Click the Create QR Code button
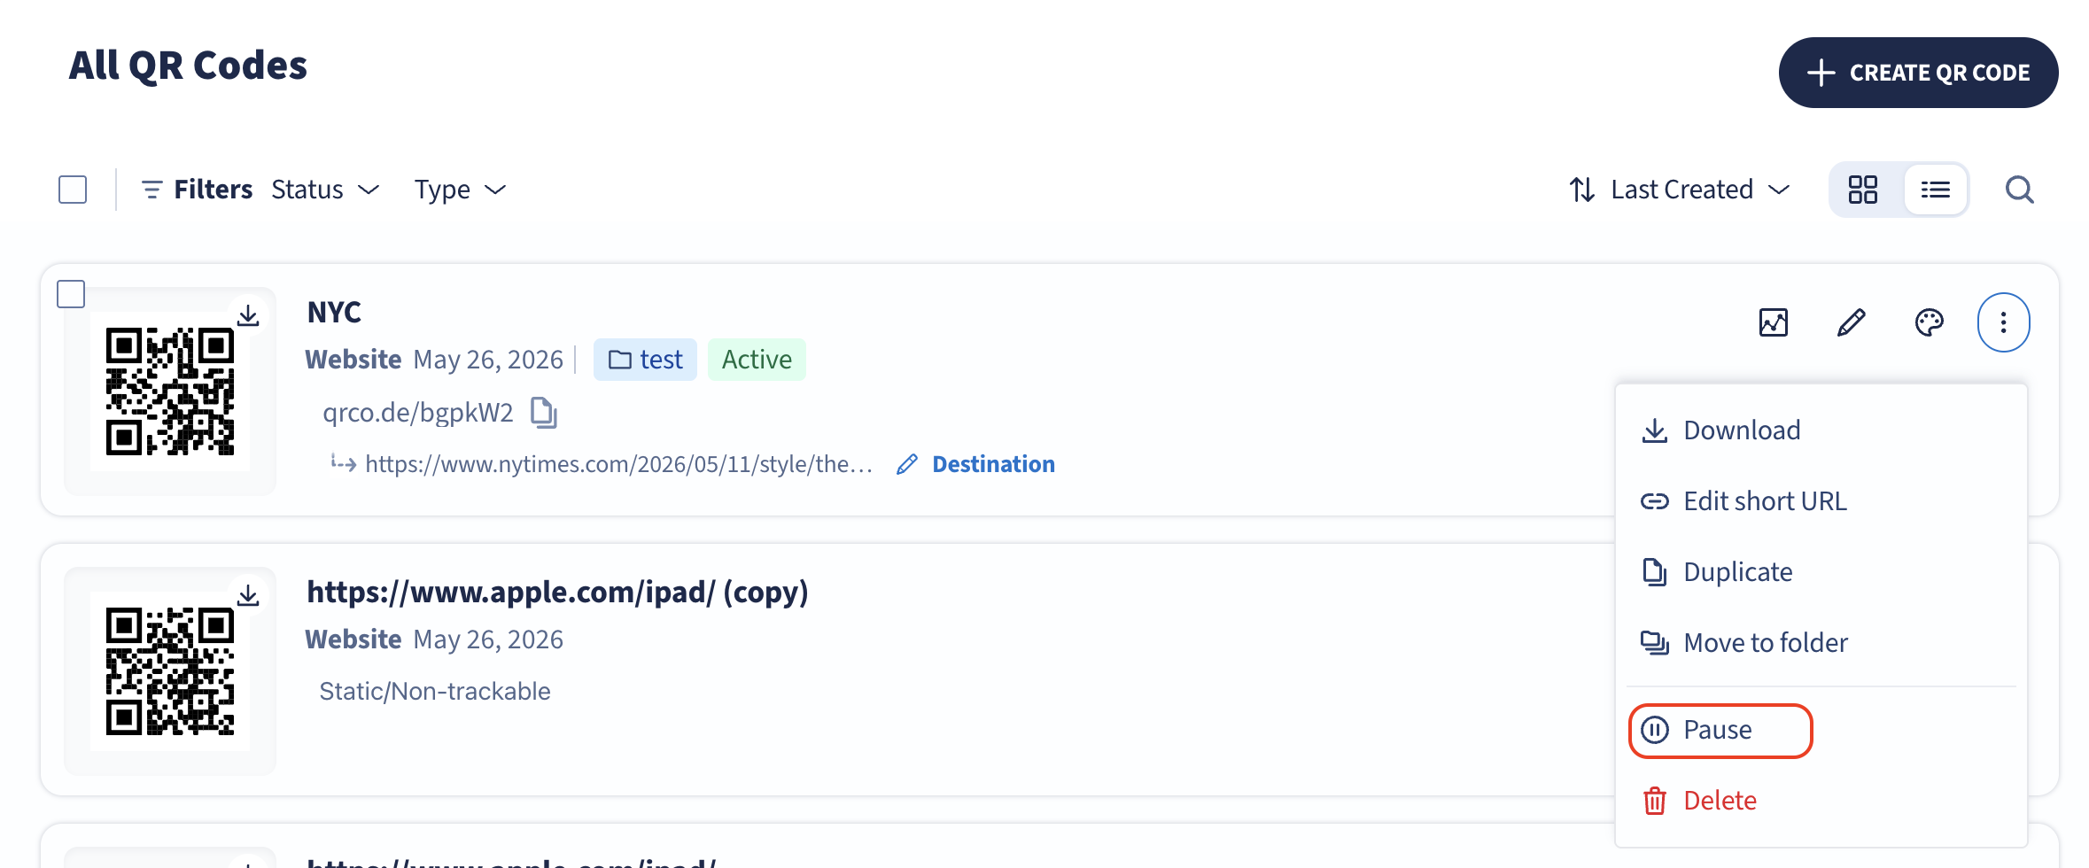 pyautogui.click(x=1918, y=73)
